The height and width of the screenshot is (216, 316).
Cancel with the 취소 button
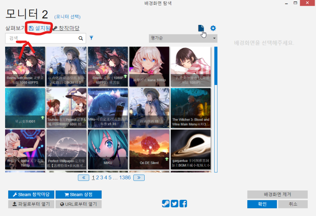coord(293,204)
